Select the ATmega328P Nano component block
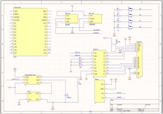The image size is (163, 114). tap(30, 32)
